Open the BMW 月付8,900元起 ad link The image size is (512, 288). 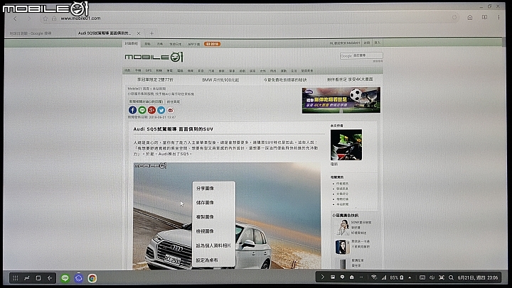tap(220, 80)
